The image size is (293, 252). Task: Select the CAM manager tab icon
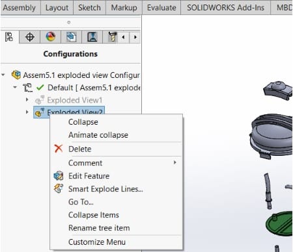click(x=92, y=37)
